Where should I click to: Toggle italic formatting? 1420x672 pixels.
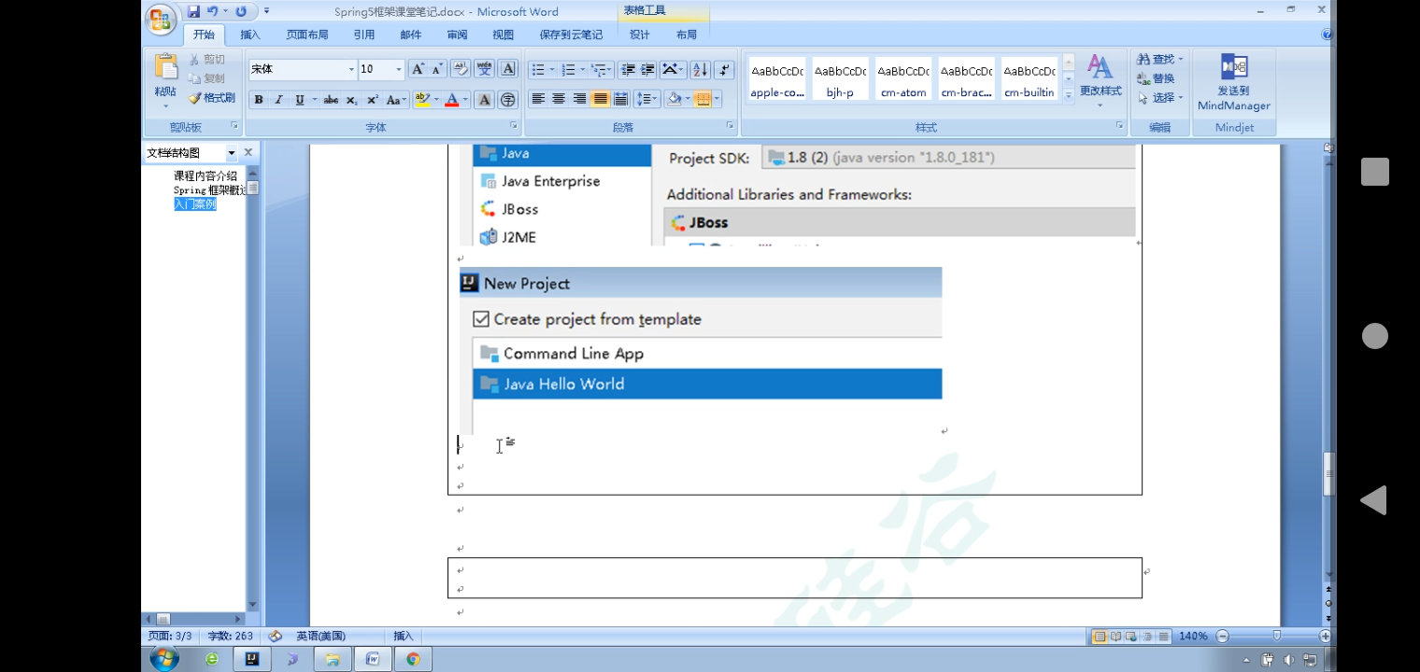click(278, 100)
